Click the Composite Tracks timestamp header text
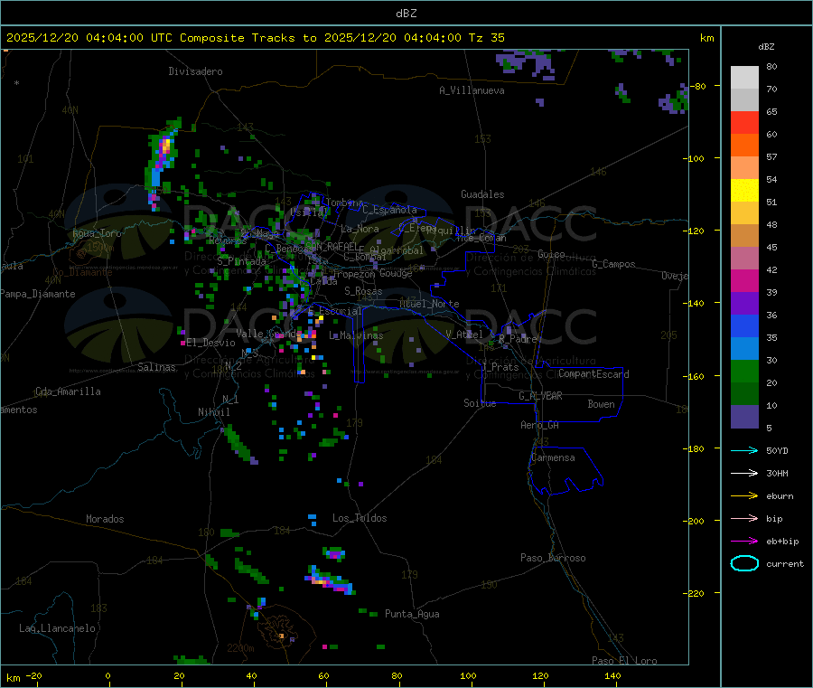This screenshot has width=813, height=688. pyautogui.click(x=255, y=38)
